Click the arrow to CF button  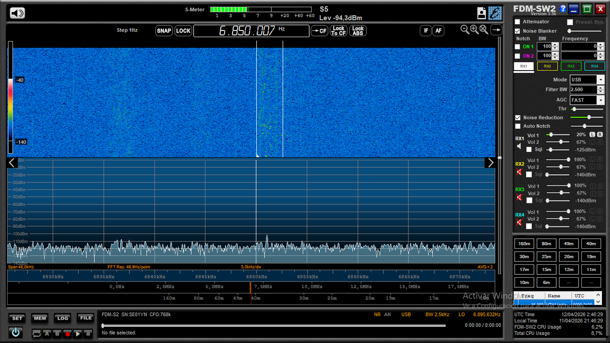pyautogui.click(x=319, y=31)
